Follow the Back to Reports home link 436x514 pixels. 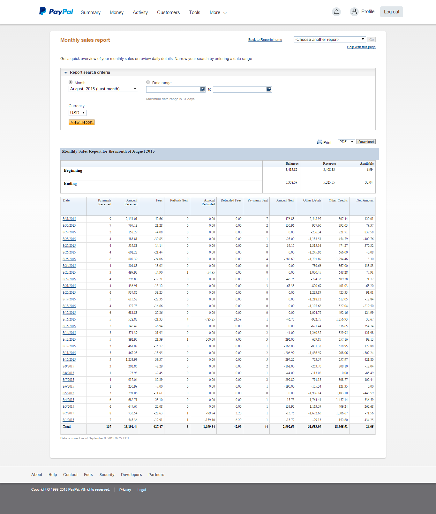(265, 40)
